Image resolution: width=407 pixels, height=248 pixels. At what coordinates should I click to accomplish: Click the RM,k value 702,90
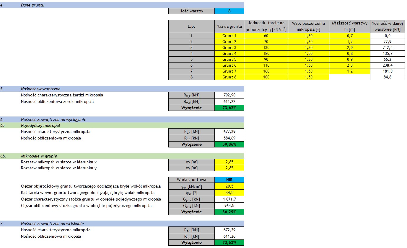pyautogui.click(x=229, y=95)
